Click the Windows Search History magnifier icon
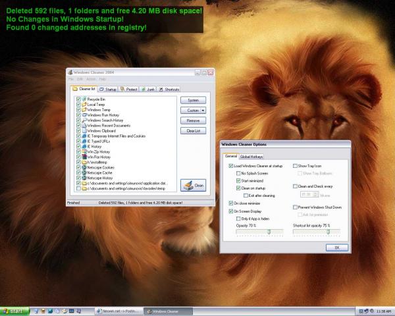The image size is (395, 316). [x=84, y=120]
